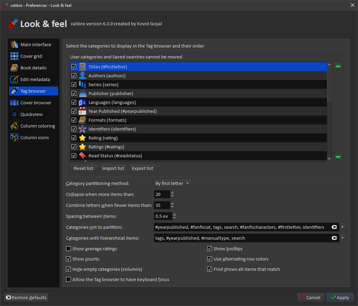Click the green move-up arrow icon
The height and width of the screenshot is (306, 358).
[x=338, y=66]
